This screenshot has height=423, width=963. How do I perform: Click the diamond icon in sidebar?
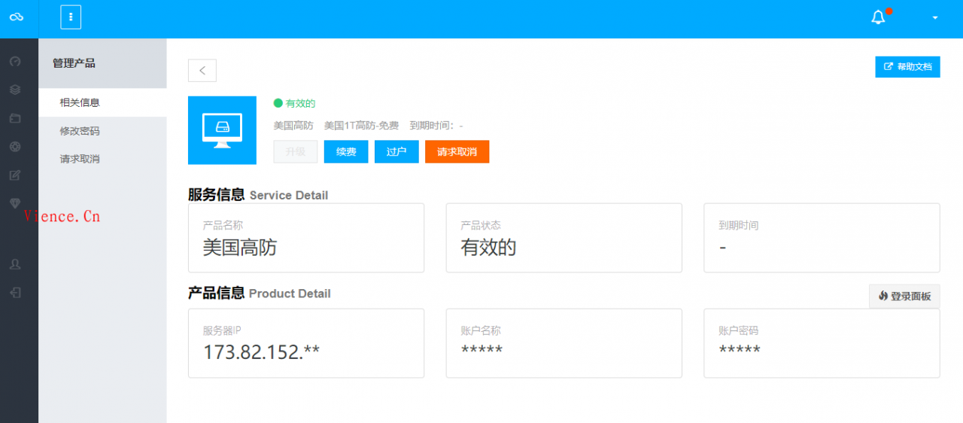(x=15, y=203)
